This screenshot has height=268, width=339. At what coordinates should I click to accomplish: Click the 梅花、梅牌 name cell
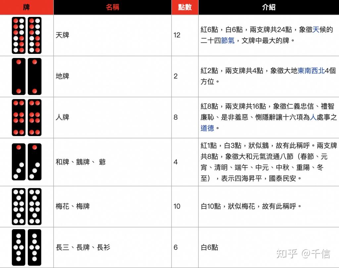[73, 206]
